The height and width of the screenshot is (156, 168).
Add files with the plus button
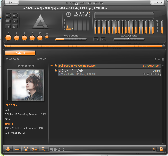click(x=8, y=149)
